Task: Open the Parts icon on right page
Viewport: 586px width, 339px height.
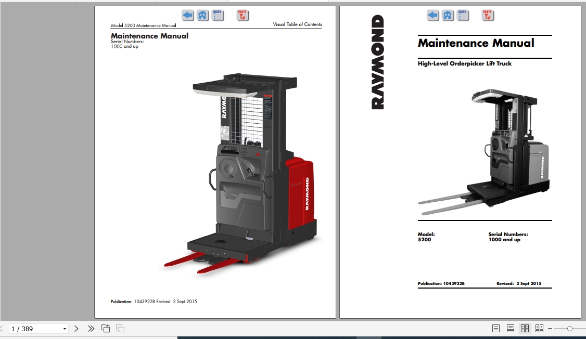Action: [488, 15]
